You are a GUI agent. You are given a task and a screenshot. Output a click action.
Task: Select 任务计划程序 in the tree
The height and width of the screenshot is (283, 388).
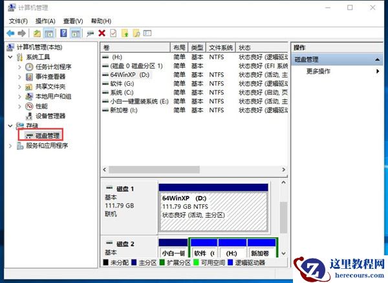[x=54, y=67]
